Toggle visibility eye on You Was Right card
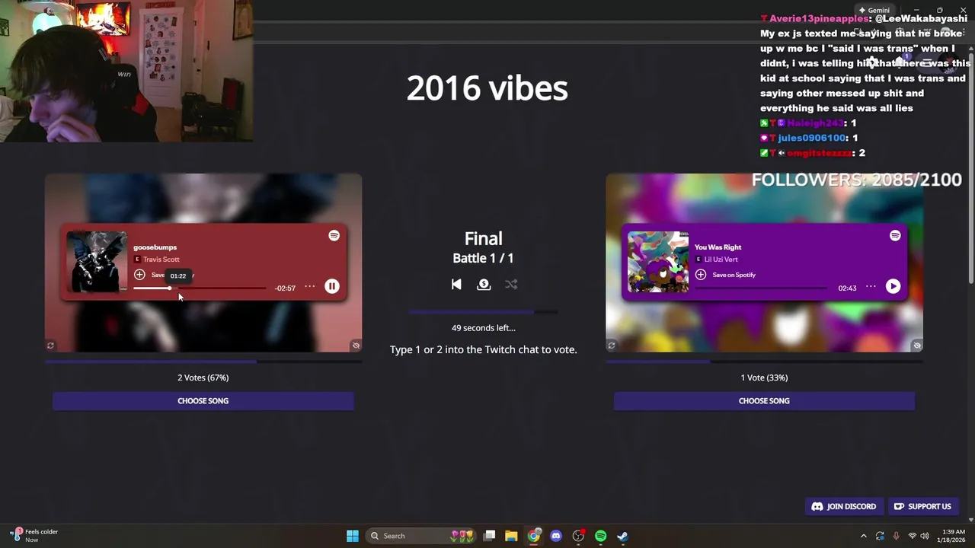 (916, 346)
